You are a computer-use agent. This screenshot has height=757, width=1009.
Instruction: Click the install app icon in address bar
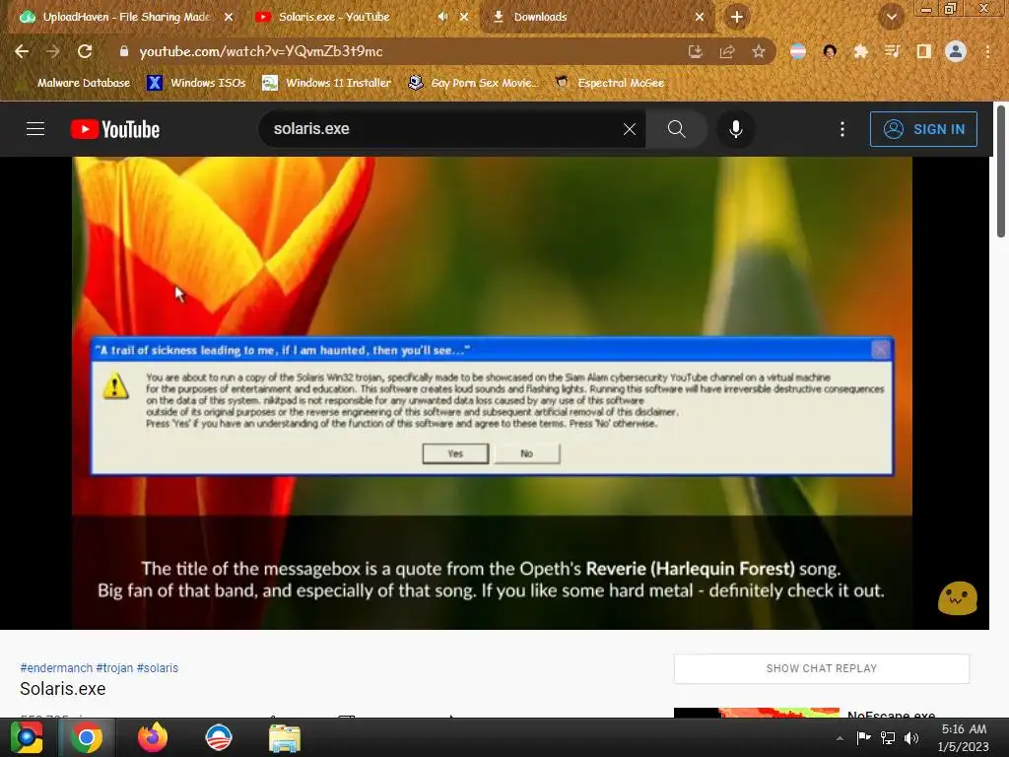pyautogui.click(x=695, y=51)
